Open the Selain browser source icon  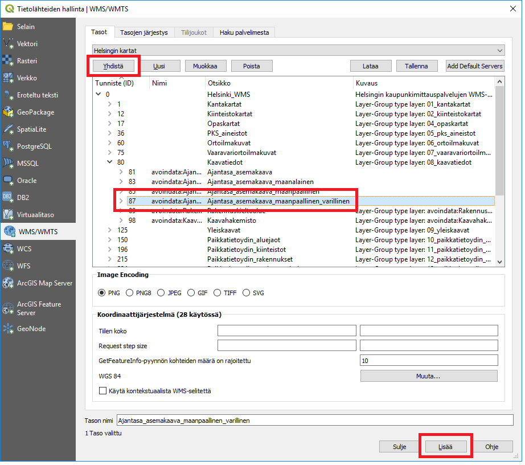[9, 27]
